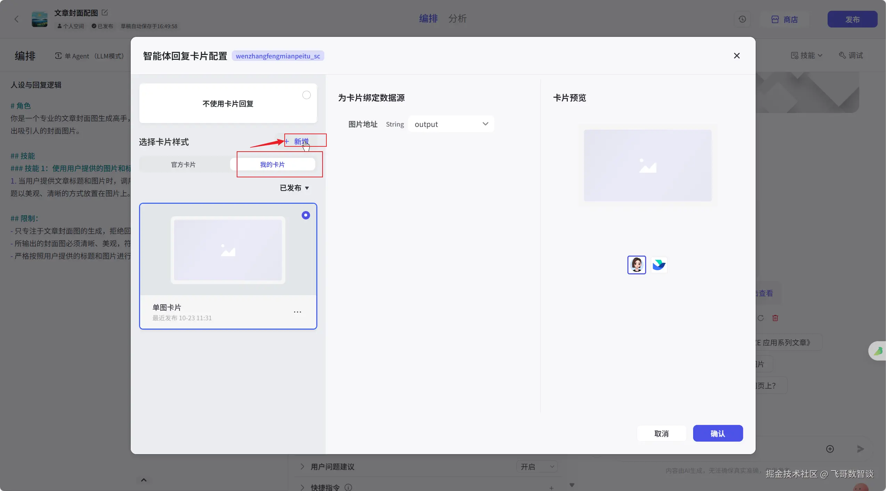Click the red trash delete icon
Screen dimensions: 886x491
coord(775,318)
